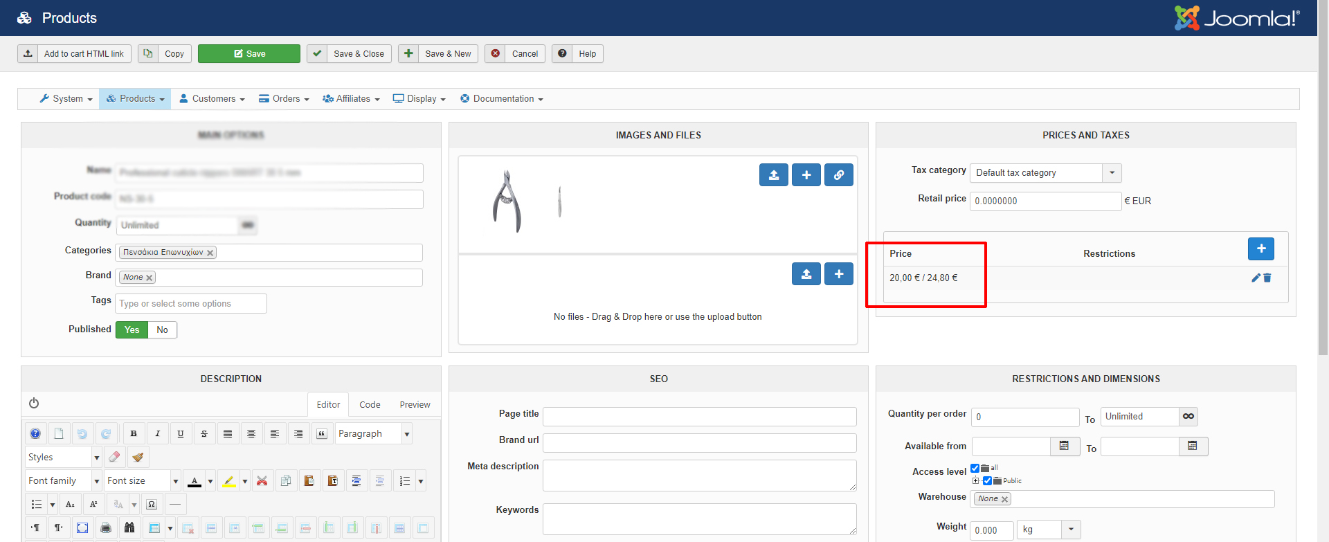Screen dimensions: 1329x542
Task: Cancel editing the product
Action: 515,54
